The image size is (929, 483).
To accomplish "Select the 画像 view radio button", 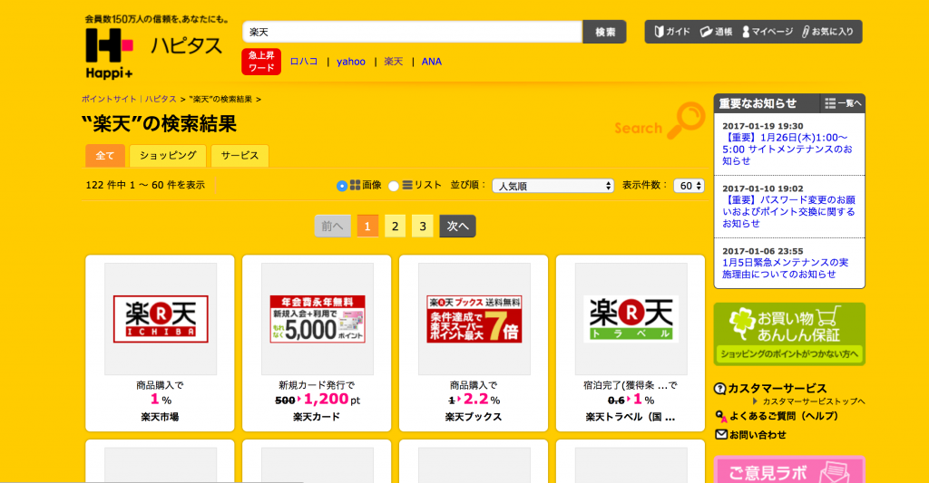I will [342, 186].
